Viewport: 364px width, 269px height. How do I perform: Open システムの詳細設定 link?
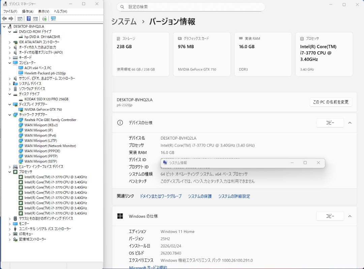[234, 196]
